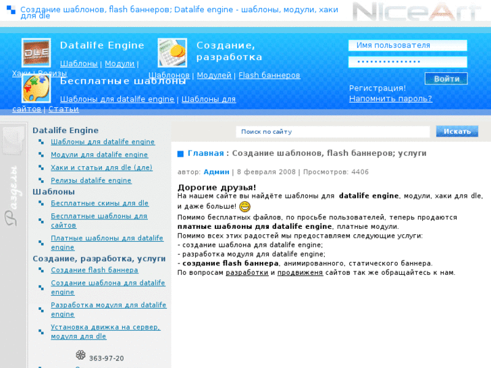Click the calculator and coins icon
The height and width of the screenshot is (368, 491).
pos(172,53)
